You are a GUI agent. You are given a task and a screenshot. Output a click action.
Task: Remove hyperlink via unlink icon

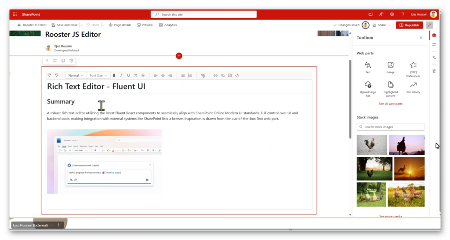(x=223, y=75)
